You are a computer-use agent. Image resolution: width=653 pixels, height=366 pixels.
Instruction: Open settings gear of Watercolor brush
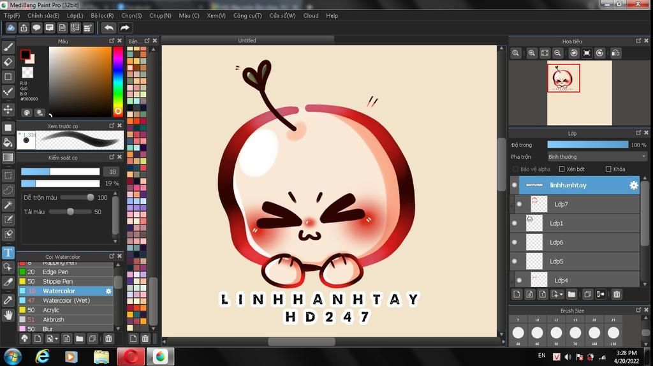108,291
